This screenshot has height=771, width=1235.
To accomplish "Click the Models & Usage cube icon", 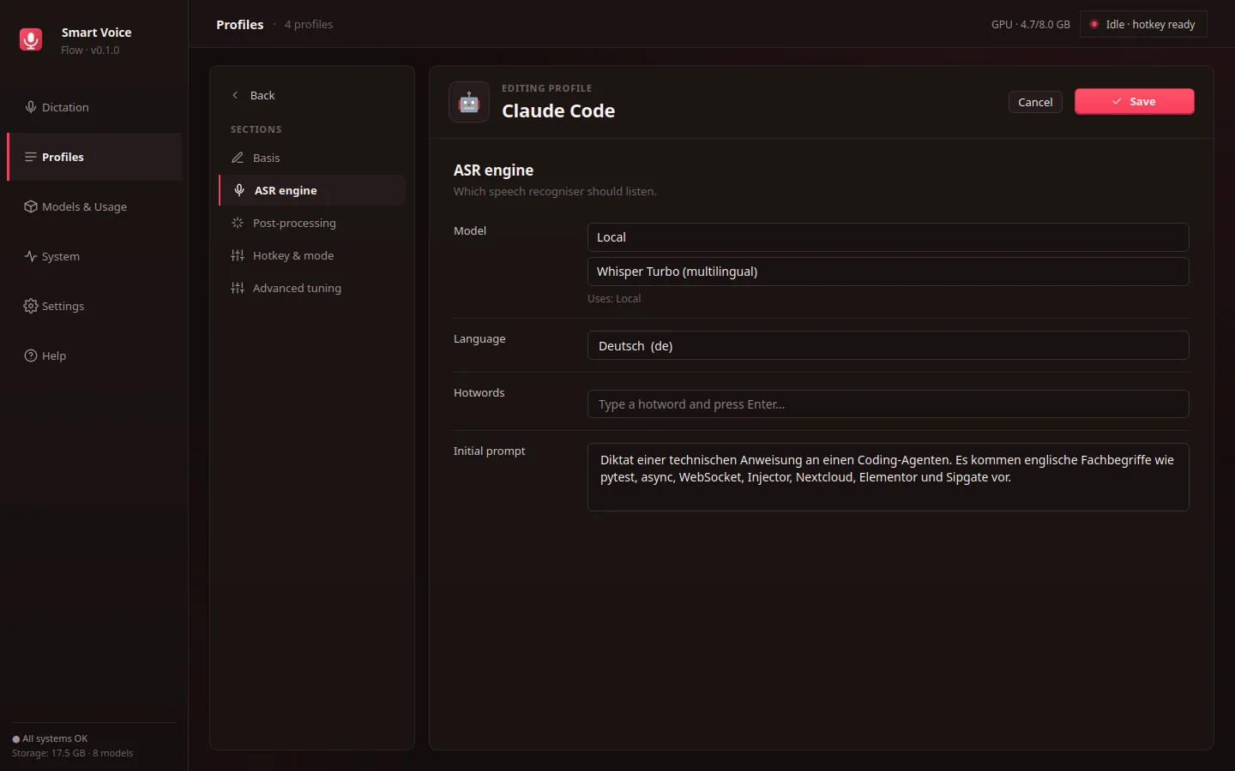I will pyautogui.click(x=31, y=206).
